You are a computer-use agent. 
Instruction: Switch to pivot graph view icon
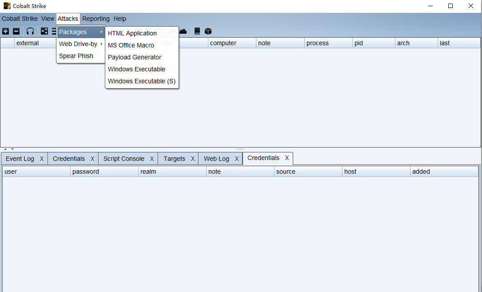click(x=44, y=31)
